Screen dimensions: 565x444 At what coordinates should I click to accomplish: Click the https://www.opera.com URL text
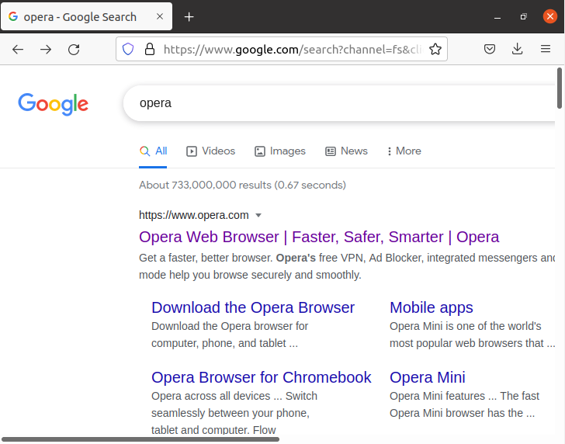click(x=194, y=215)
